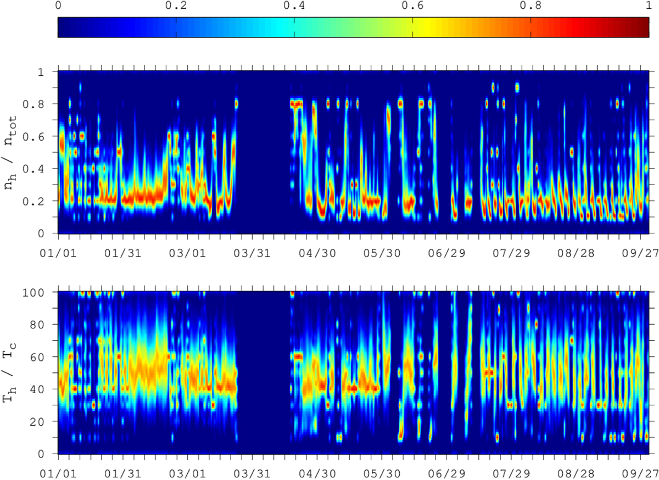This screenshot has width=659, height=480.
Task: Click the 0.2 label above the colorbar
Action: tap(175, 7)
